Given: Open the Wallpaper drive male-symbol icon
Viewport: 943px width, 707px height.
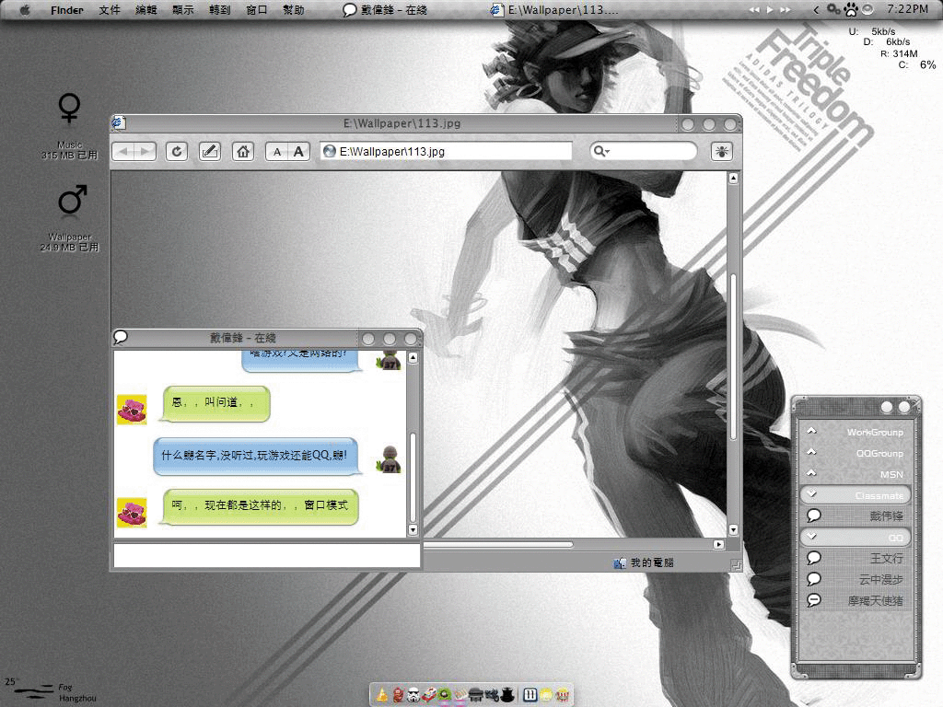Looking at the screenshot, I should pos(72,200).
